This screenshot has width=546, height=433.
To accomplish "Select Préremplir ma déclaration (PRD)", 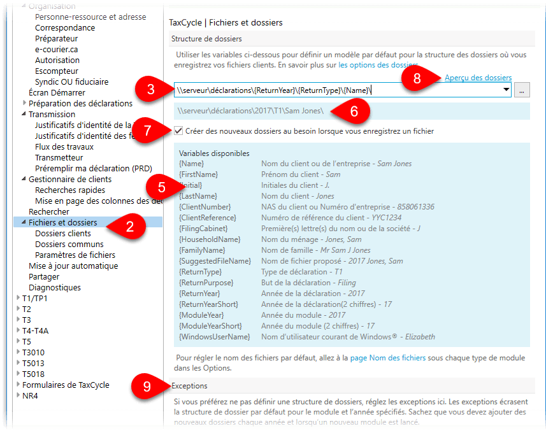I will click(93, 168).
